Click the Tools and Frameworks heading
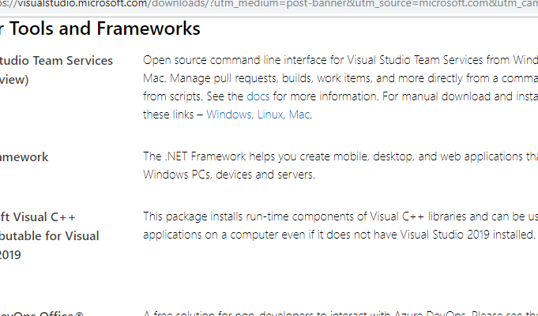This screenshot has height=316, width=538. click(x=100, y=28)
